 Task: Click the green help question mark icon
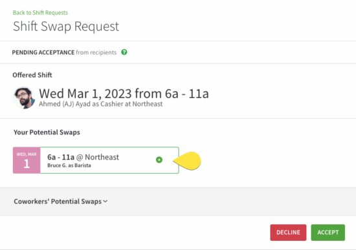pos(124,52)
